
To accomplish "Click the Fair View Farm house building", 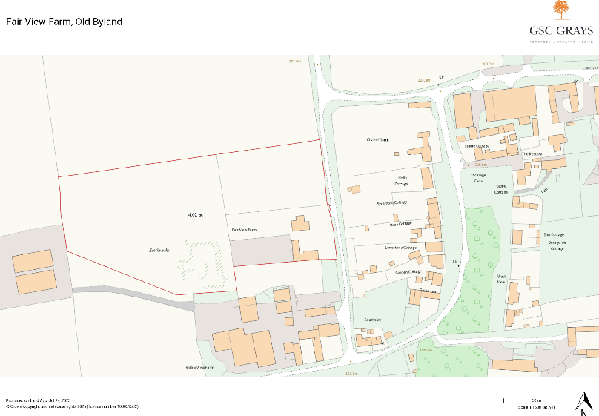I will pyautogui.click(x=300, y=224).
